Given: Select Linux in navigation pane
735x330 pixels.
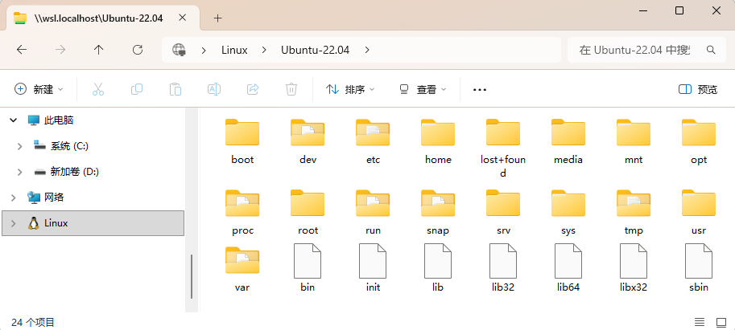Looking at the screenshot, I should pos(93,223).
